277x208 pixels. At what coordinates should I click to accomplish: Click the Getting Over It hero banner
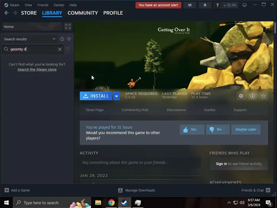click(174, 55)
